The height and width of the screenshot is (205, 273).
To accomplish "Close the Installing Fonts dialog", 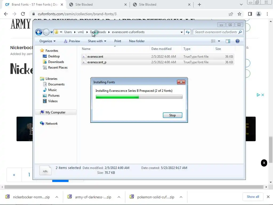I will [181, 82].
